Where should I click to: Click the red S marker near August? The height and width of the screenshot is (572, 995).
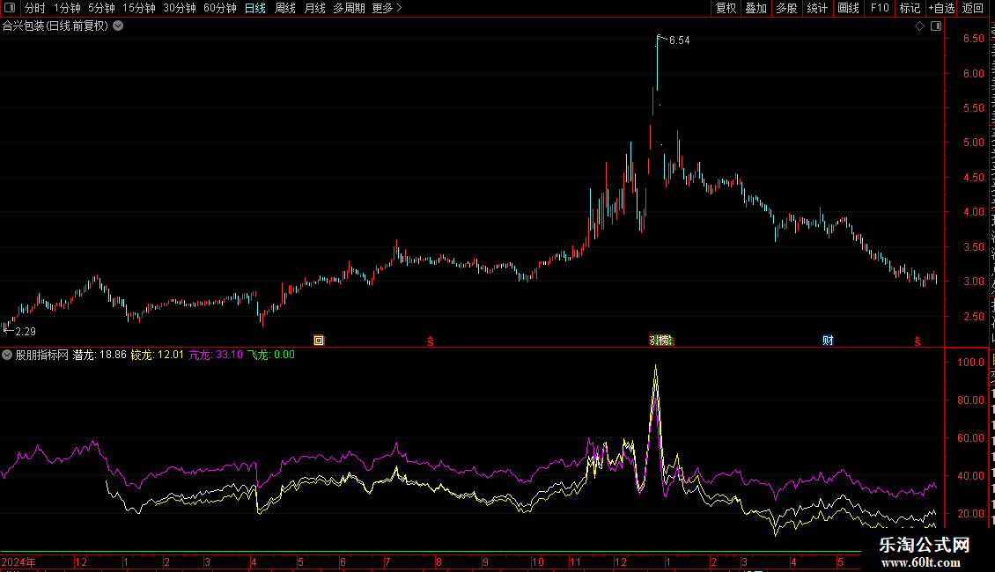click(x=431, y=341)
